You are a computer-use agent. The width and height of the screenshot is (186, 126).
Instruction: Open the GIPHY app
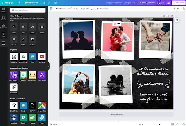coord(33,105)
